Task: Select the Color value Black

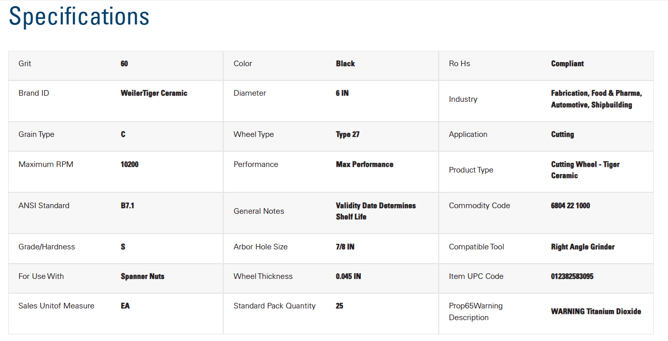Action: tap(345, 64)
